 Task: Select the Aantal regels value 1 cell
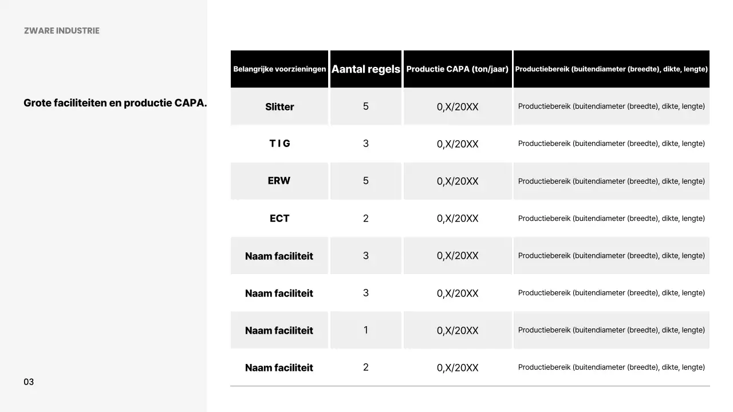pyautogui.click(x=366, y=330)
